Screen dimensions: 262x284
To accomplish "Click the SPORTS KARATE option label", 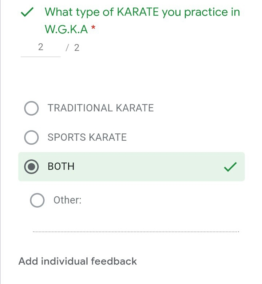I will tap(87, 137).
